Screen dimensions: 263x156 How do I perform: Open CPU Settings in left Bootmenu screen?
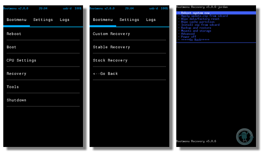point(43,60)
